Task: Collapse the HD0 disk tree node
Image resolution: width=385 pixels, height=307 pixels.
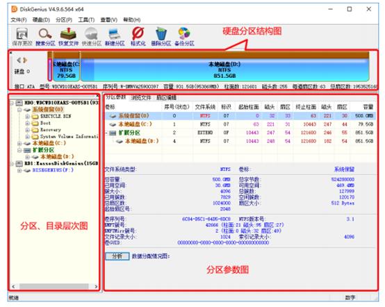Action: pos(12,103)
